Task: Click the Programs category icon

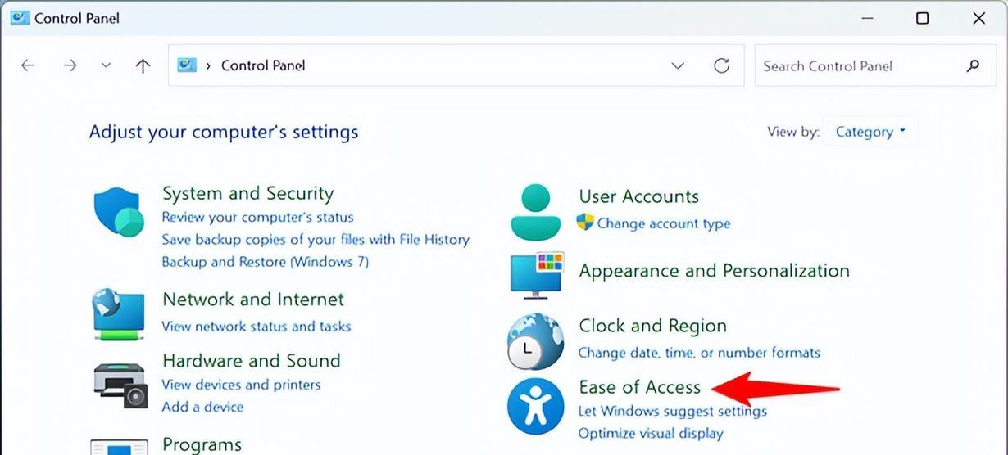Action: [x=120, y=447]
